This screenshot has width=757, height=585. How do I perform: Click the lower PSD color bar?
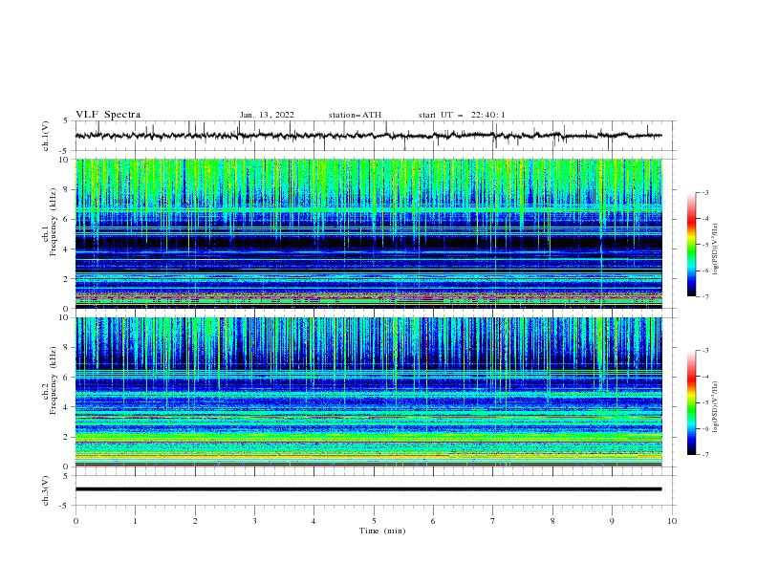coord(691,402)
